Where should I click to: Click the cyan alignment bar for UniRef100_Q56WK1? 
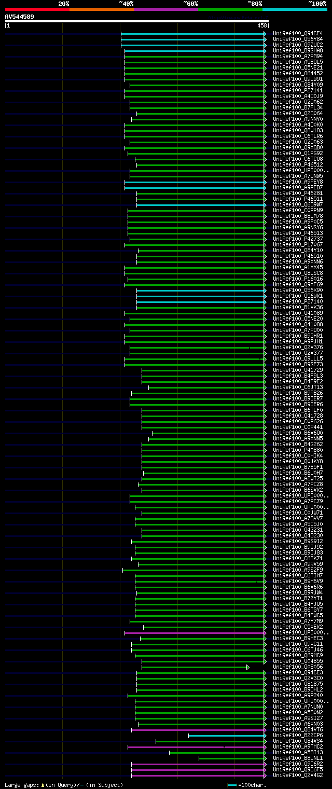coord(201,296)
